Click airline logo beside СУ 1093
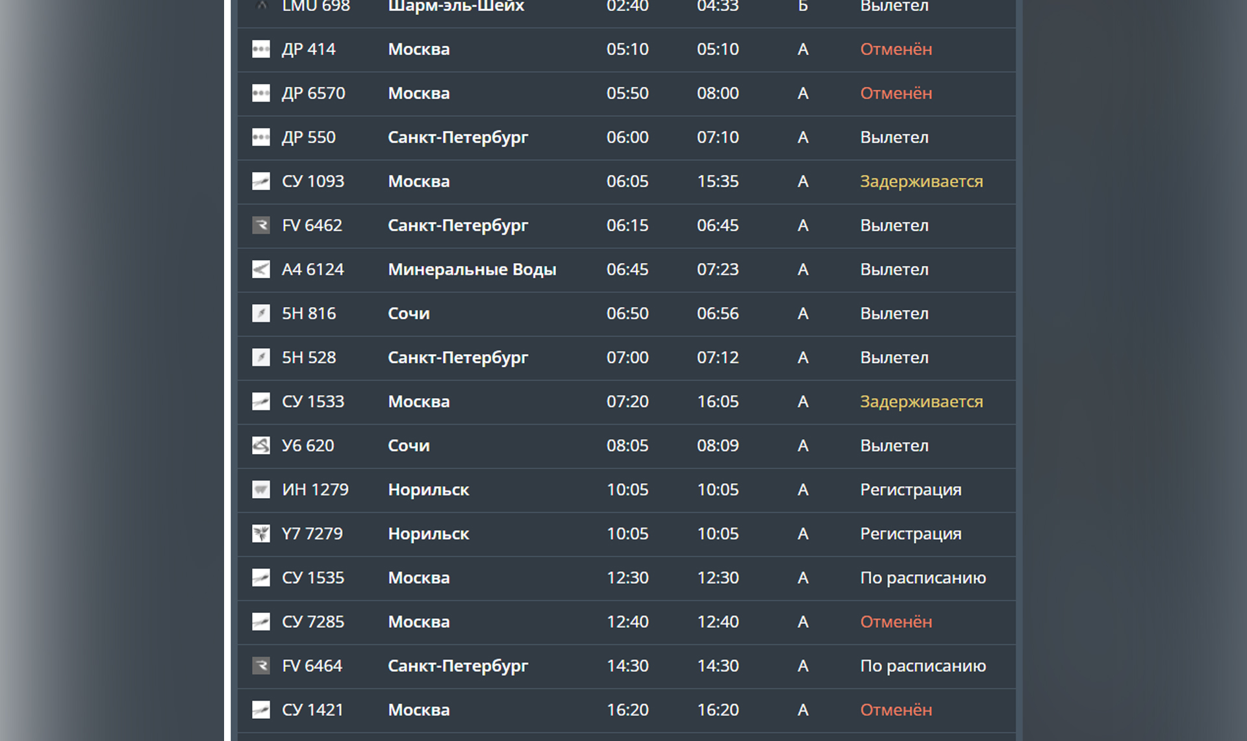 point(260,181)
